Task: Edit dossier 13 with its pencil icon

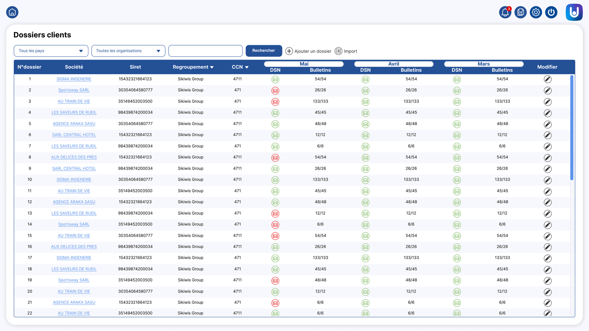Action: click(x=548, y=214)
